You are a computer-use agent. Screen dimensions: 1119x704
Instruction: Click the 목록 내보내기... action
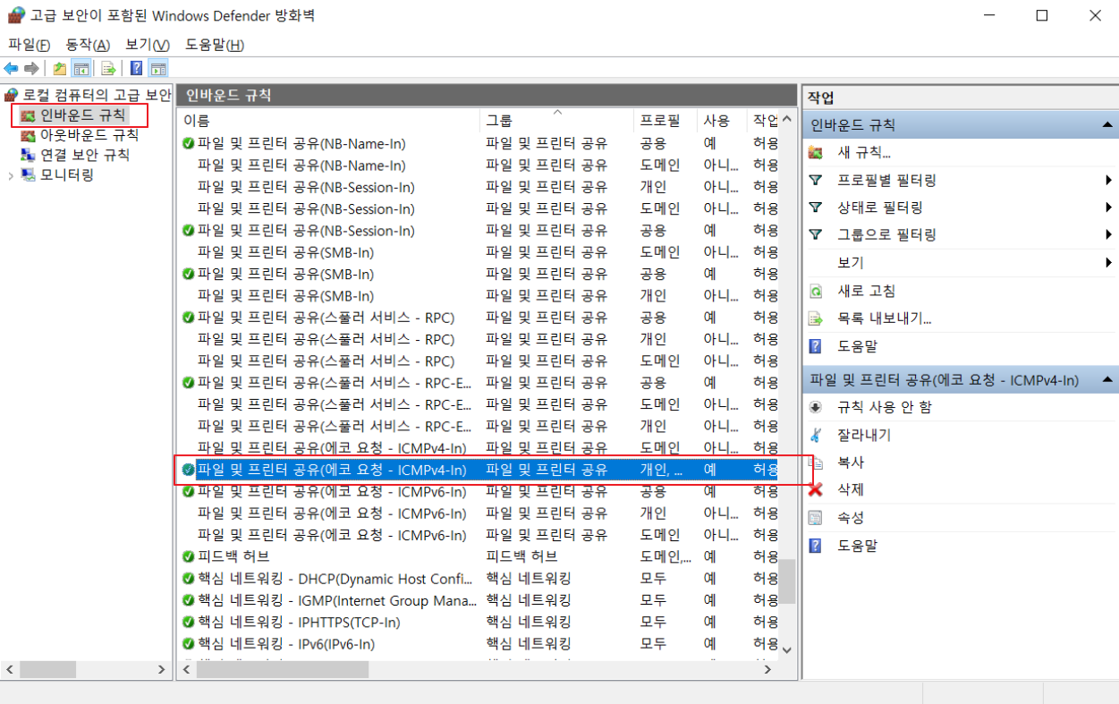click(x=884, y=318)
